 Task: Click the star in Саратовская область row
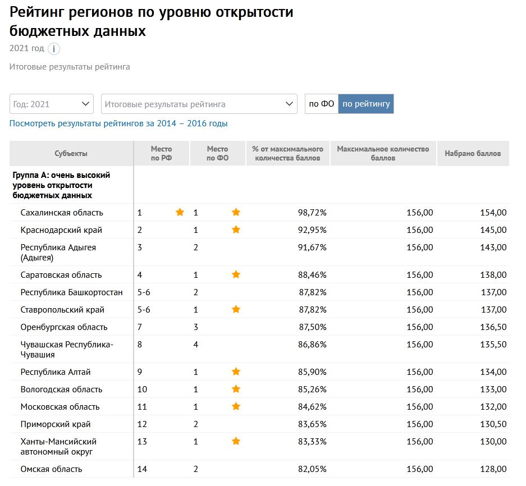(x=236, y=274)
